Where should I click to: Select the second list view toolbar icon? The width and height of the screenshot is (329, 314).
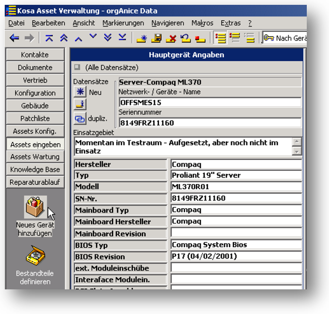pyautogui.click(x=235, y=37)
